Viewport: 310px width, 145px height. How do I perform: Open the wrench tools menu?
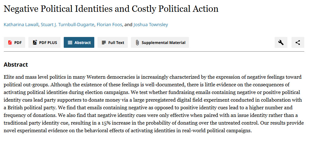point(281,42)
